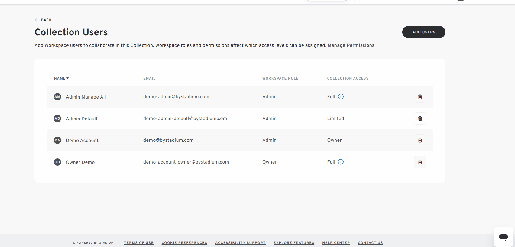Click the WORKSPACE ROLE column header
This screenshot has width=515, height=247.
(280, 78)
